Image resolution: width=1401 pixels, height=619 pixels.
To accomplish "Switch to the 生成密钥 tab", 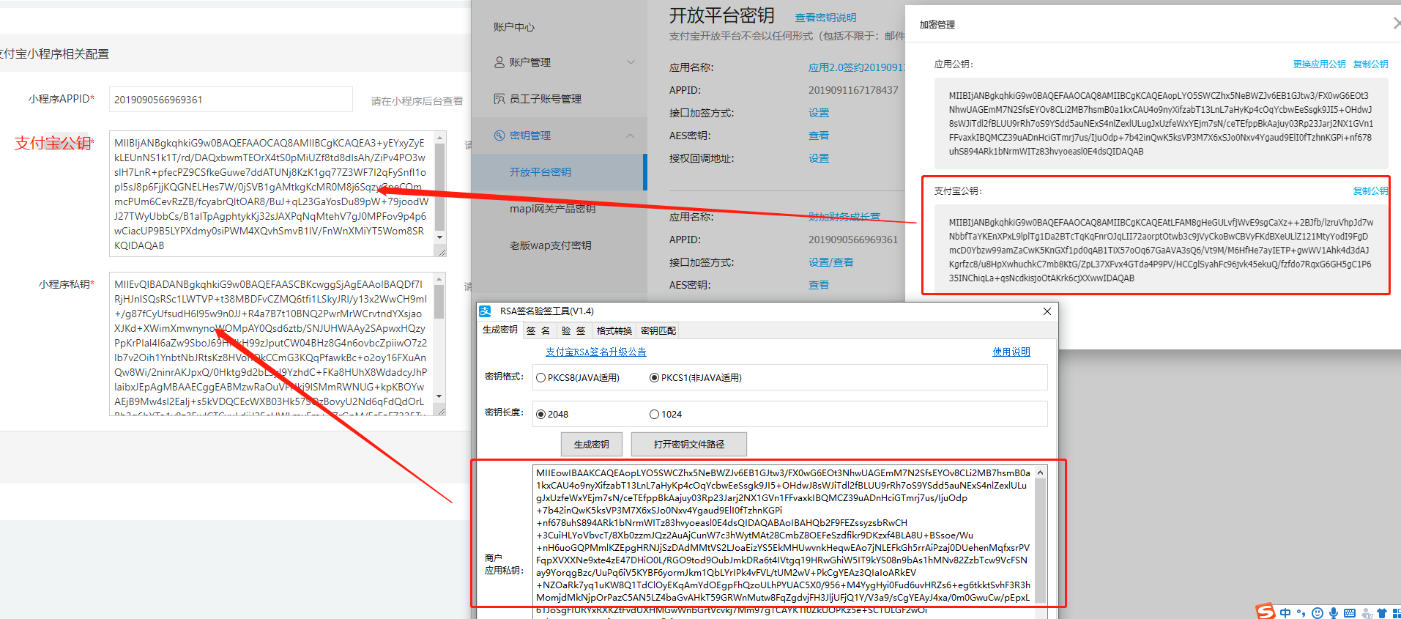I will tap(500, 330).
